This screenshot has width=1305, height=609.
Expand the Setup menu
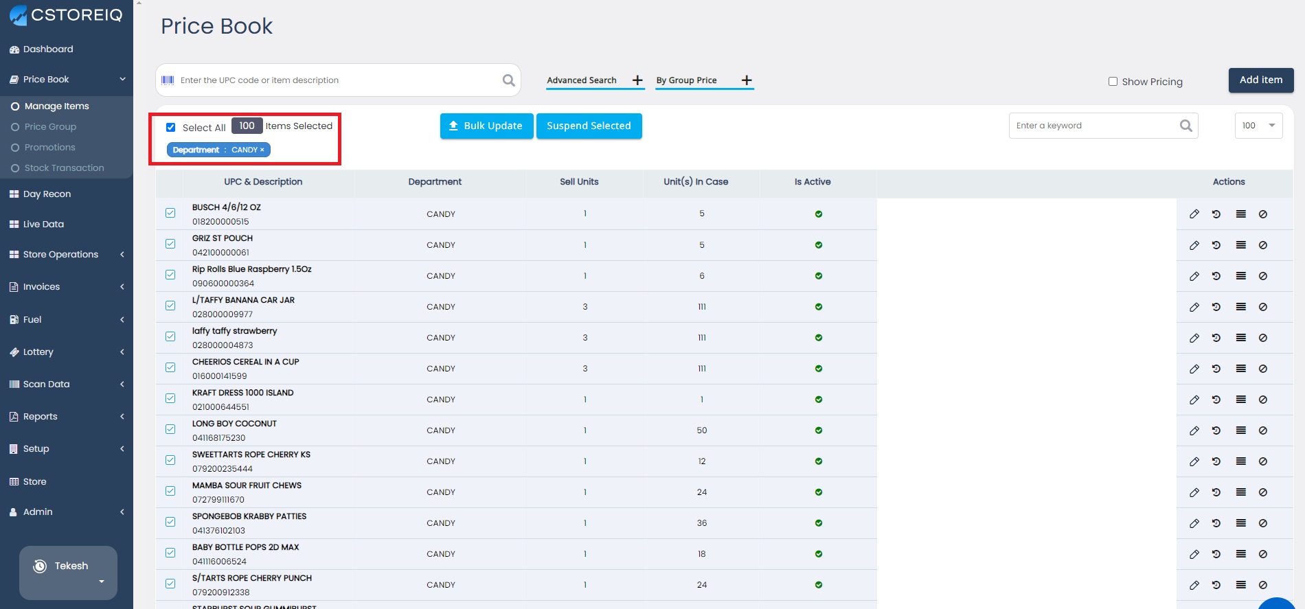67,448
